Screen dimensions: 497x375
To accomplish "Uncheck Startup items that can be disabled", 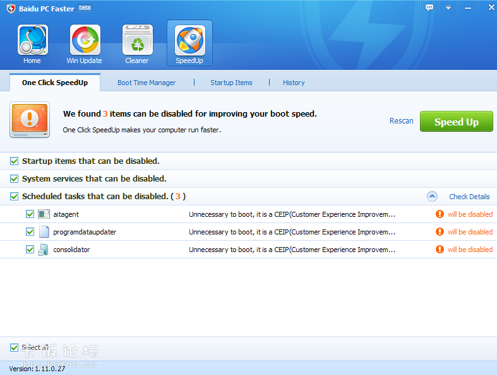I will [x=15, y=161].
